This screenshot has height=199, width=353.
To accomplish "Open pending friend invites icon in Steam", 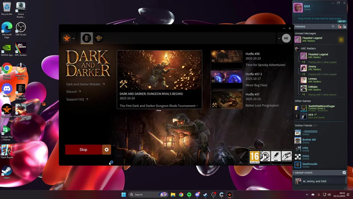I will pos(339,27).
